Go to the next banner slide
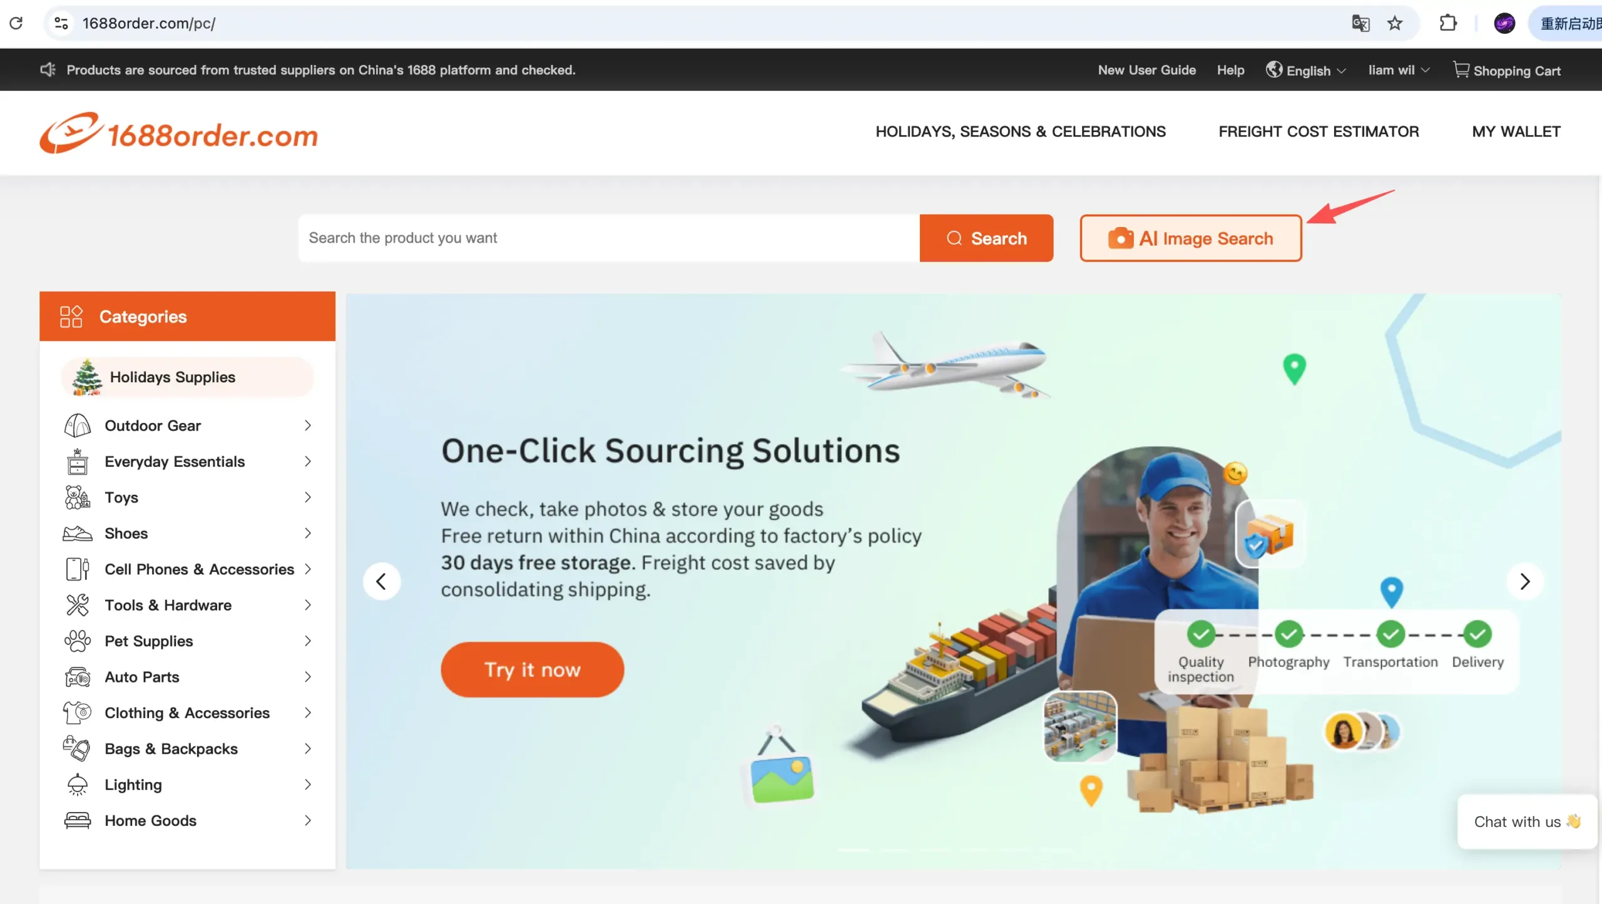Screen dimensions: 1602x904 click(x=1525, y=582)
